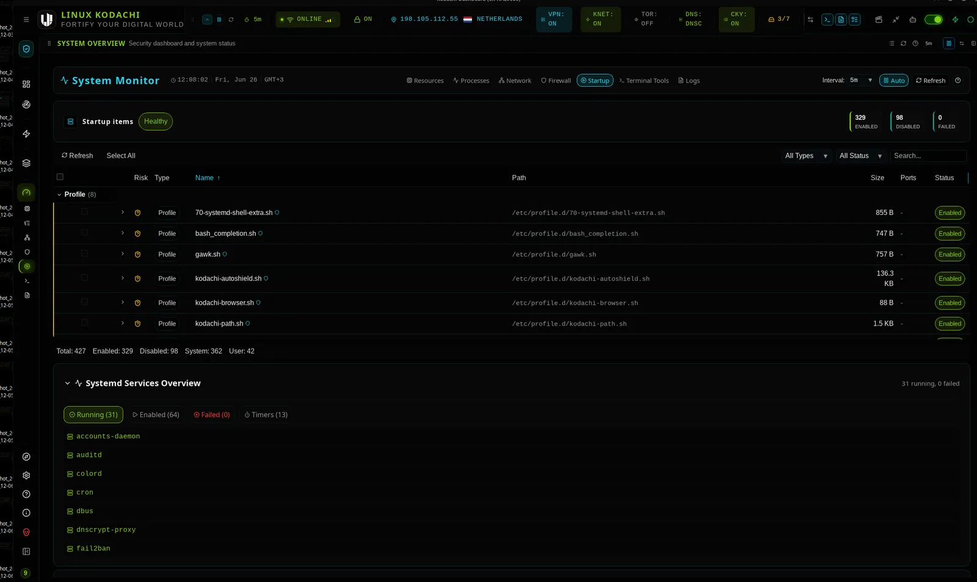Expand the 70-systemd-shell-extra.sh row details
The height and width of the screenshot is (582, 977).
123,213
